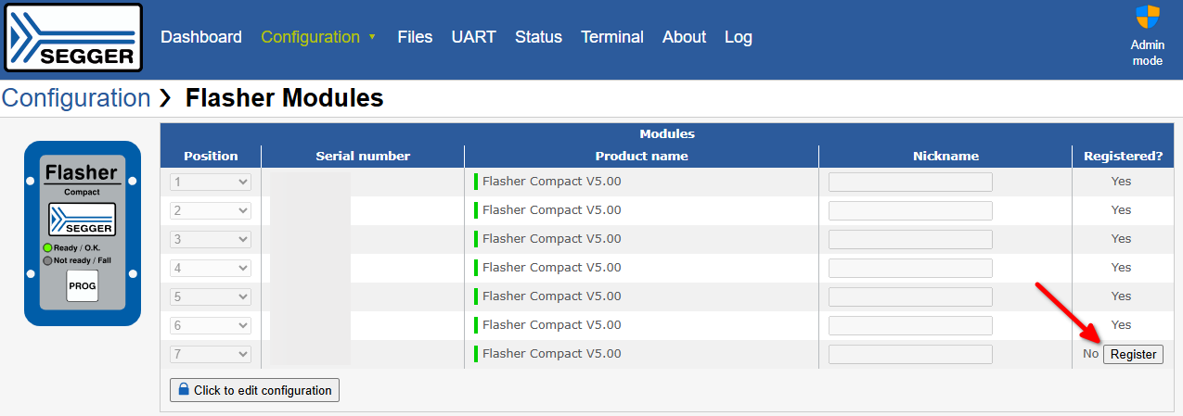The height and width of the screenshot is (416, 1183).
Task: Open the UART page
Action: (474, 37)
